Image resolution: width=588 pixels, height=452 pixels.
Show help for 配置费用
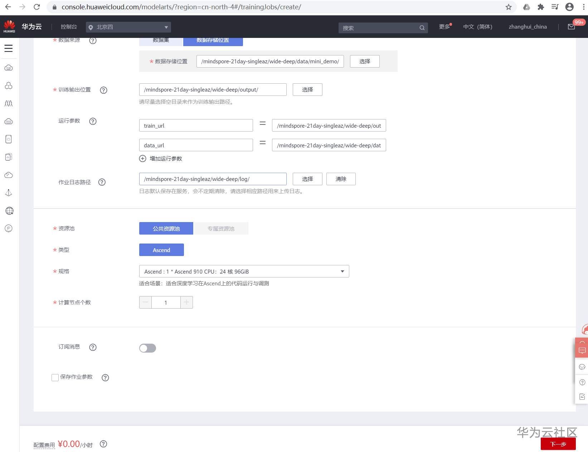pyautogui.click(x=103, y=444)
